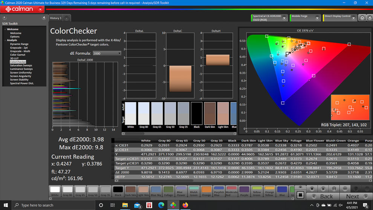Click the Play read-series button
This screenshot has width=373, height=210.
tap(323, 189)
